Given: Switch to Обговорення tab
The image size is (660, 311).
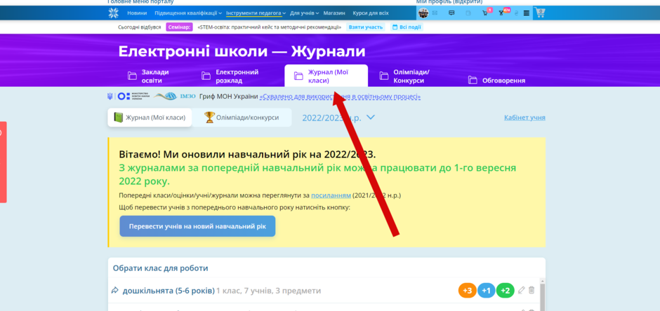Looking at the screenshot, I should (496, 80).
